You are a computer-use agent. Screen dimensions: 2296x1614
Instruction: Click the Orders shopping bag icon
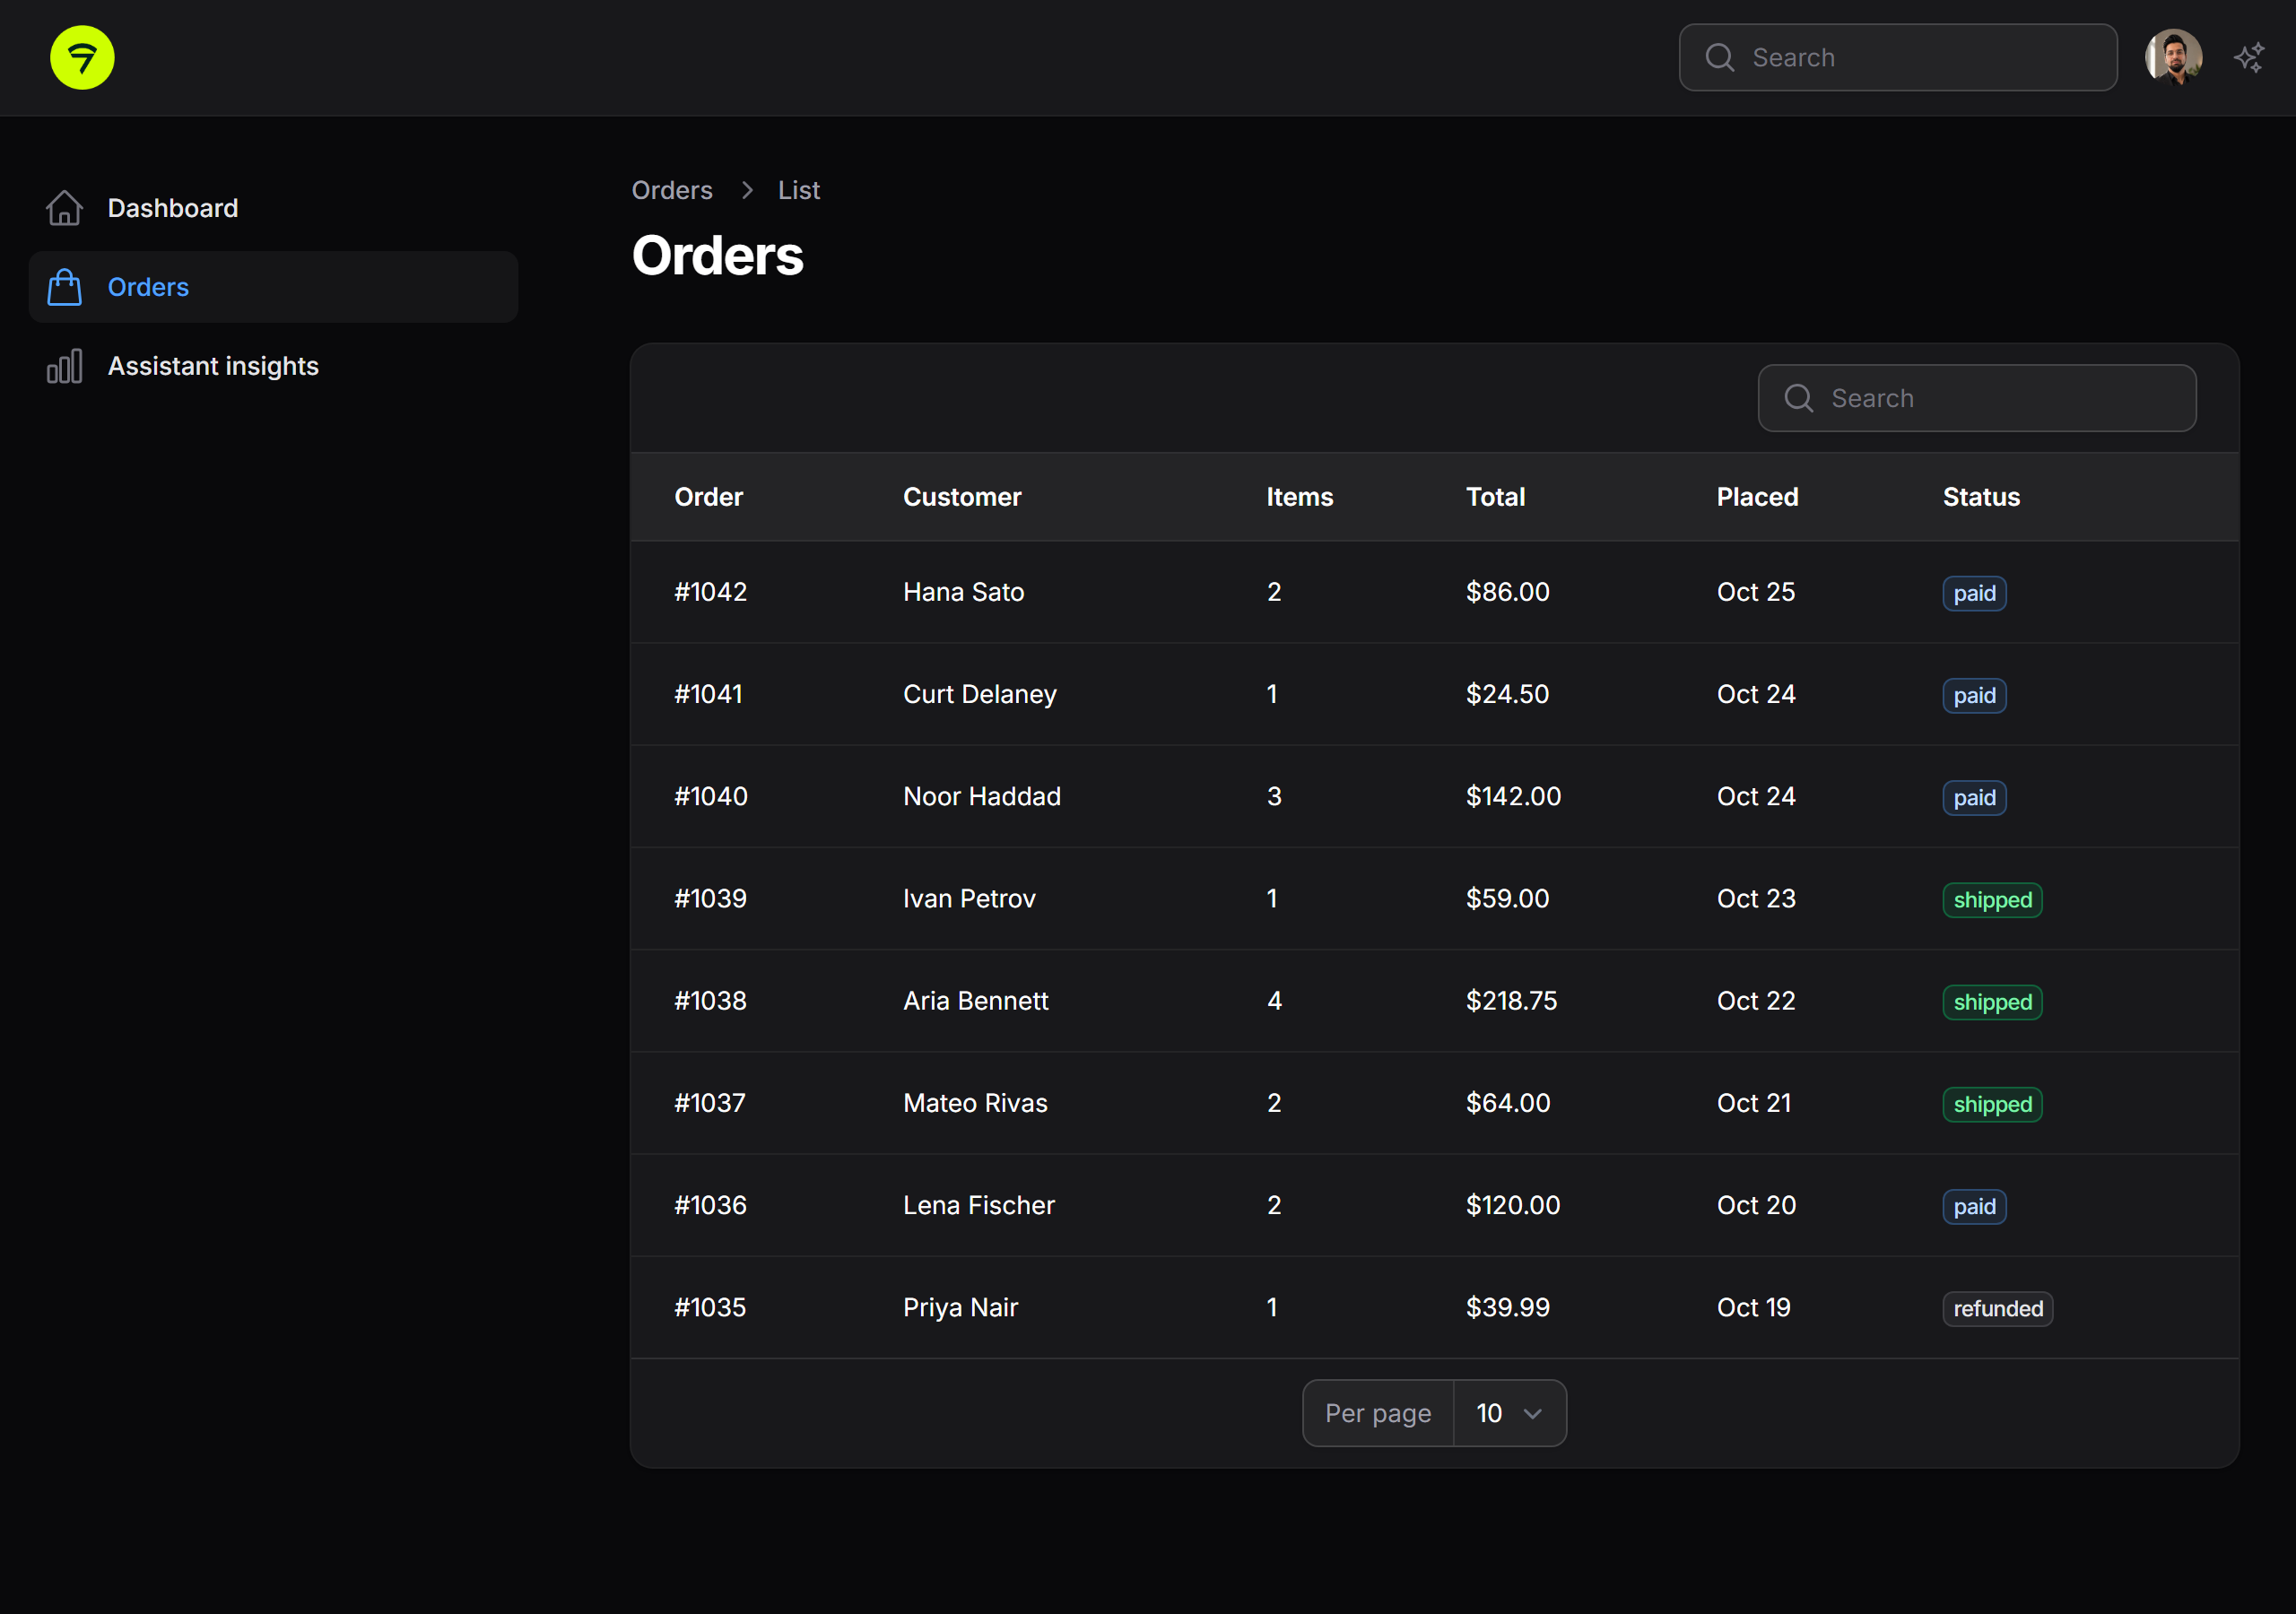(x=64, y=287)
